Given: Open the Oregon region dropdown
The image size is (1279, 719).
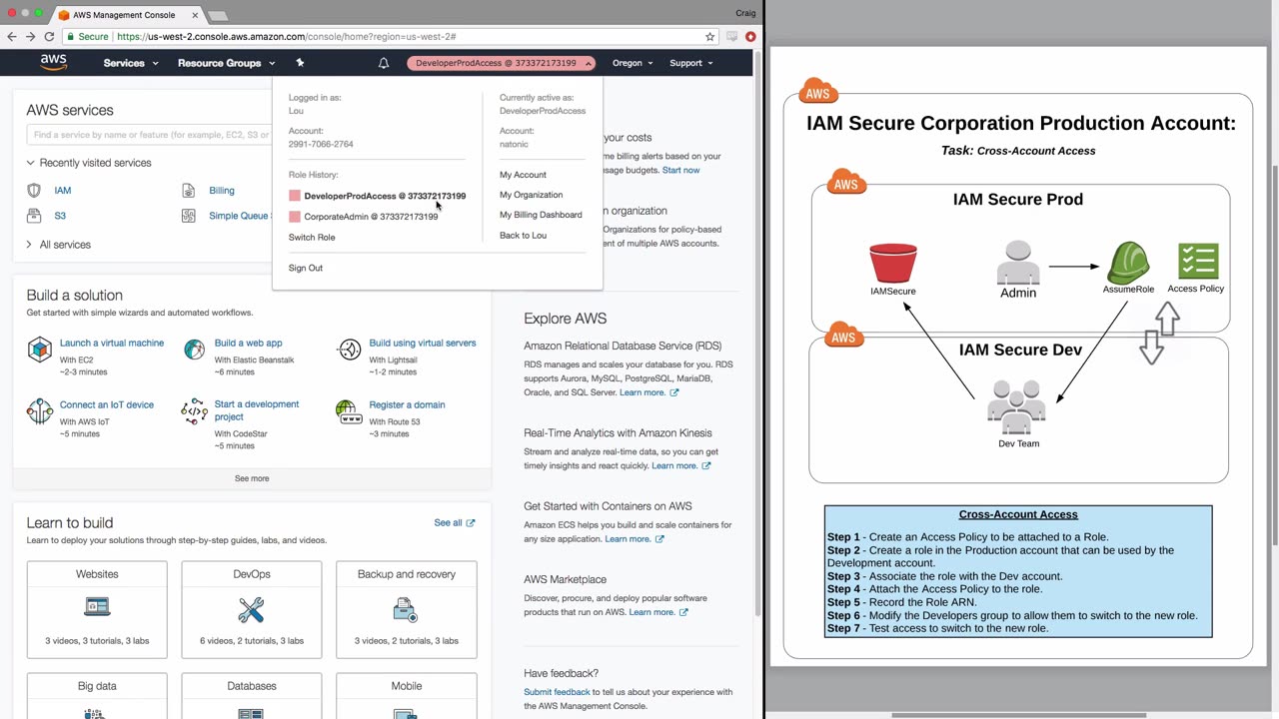Looking at the screenshot, I should (x=633, y=63).
